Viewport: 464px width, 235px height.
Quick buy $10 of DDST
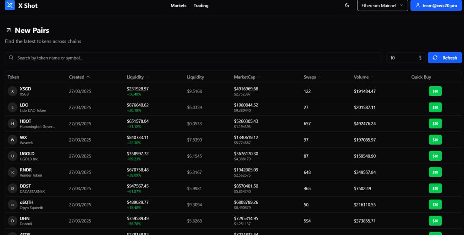(x=435, y=189)
